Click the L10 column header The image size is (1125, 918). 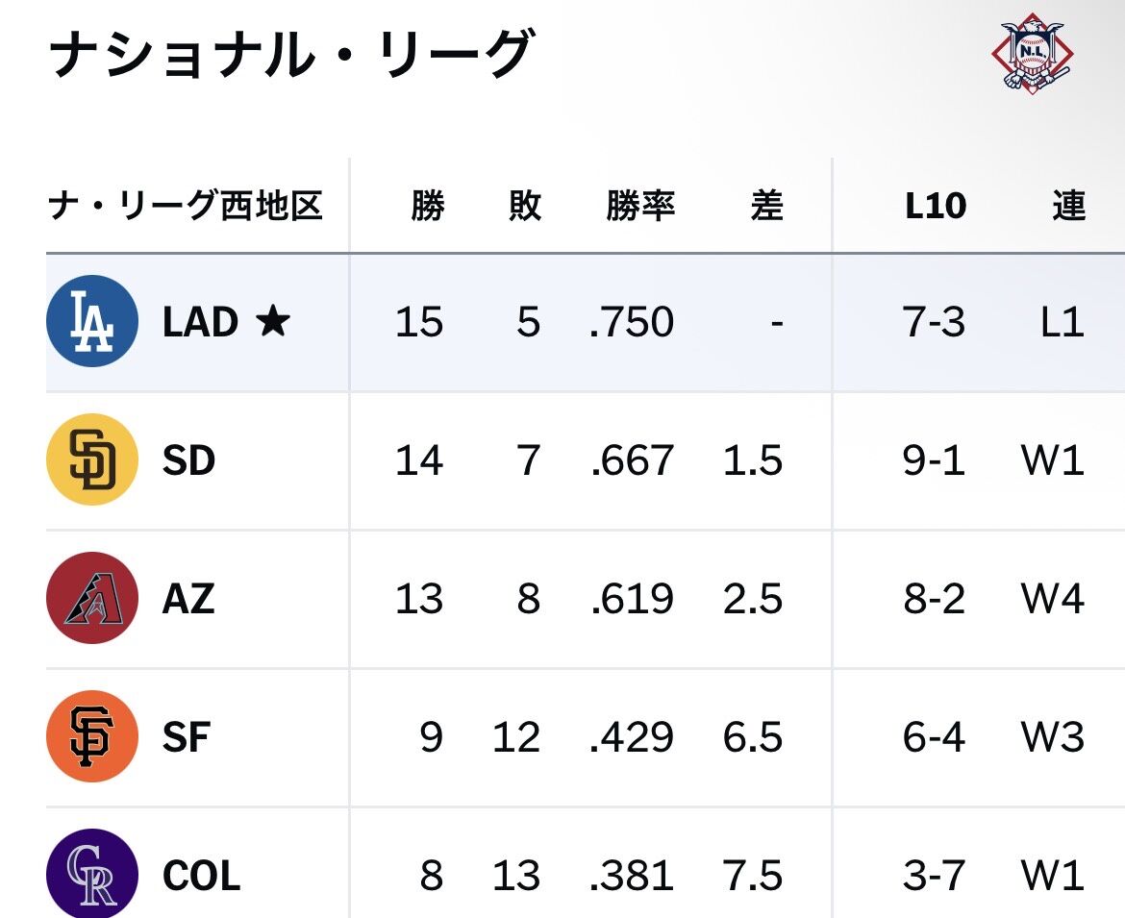point(936,206)
